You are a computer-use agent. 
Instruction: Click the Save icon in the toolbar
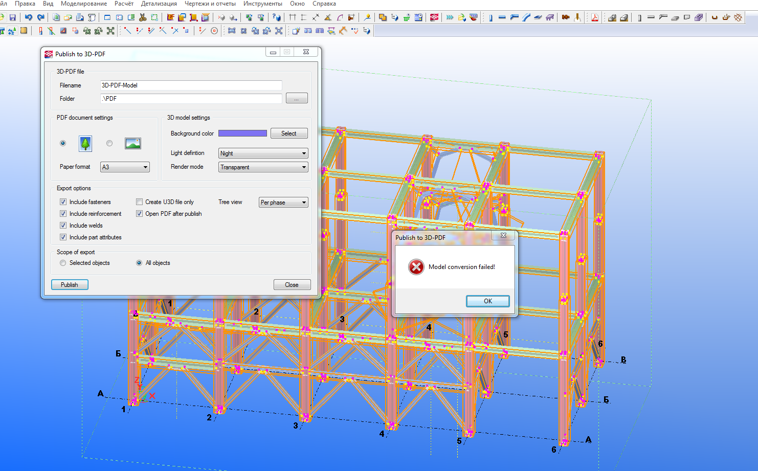(x=13, y=17)
